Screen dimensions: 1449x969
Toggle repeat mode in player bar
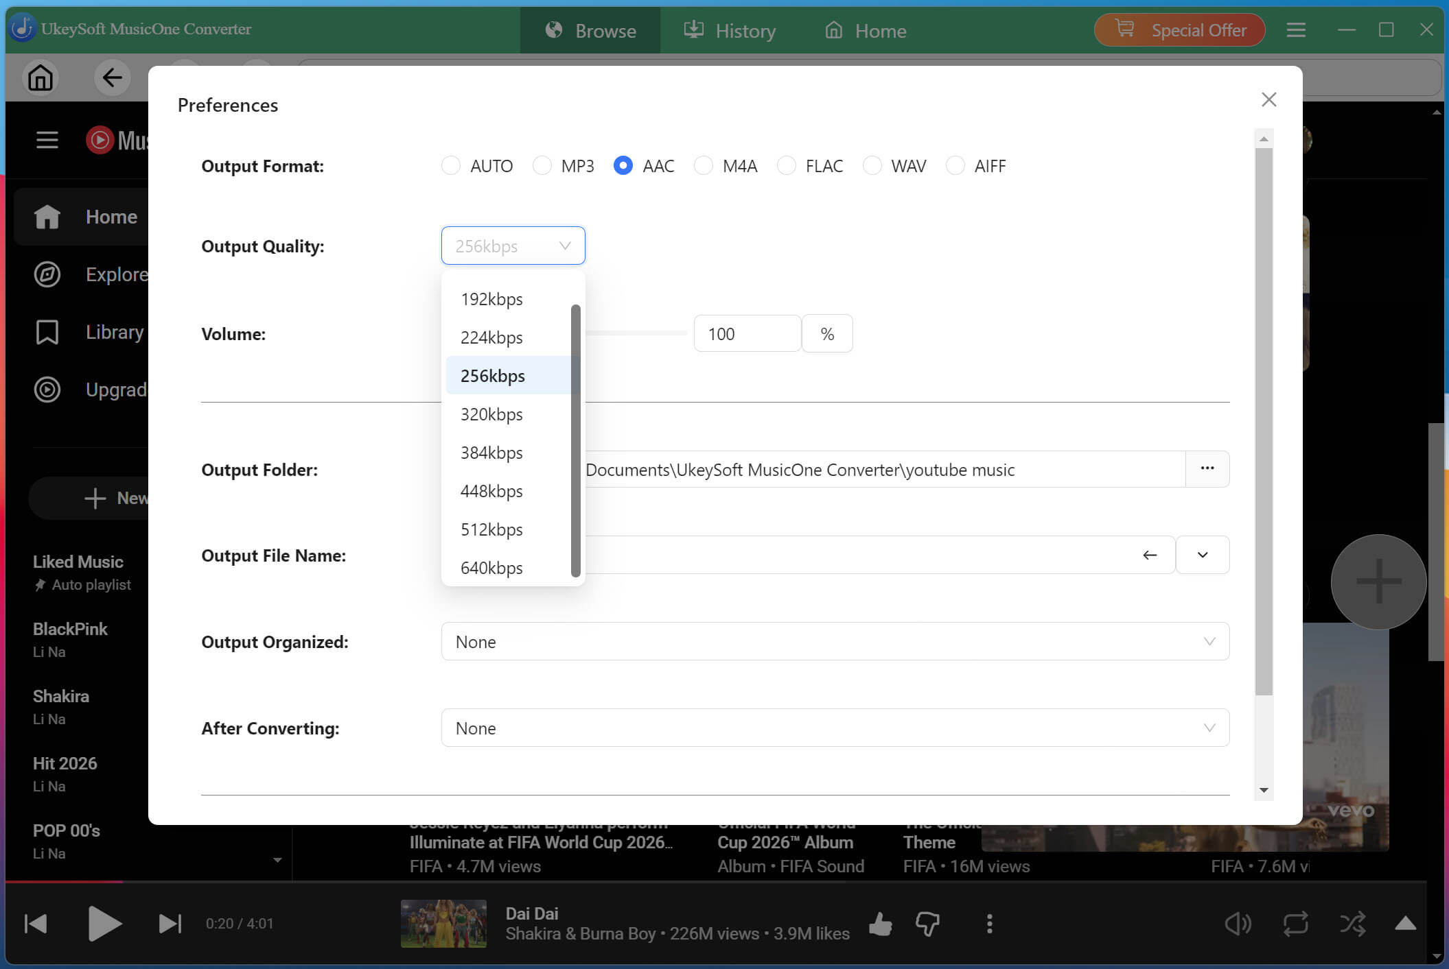click(x=1295, y=924)
